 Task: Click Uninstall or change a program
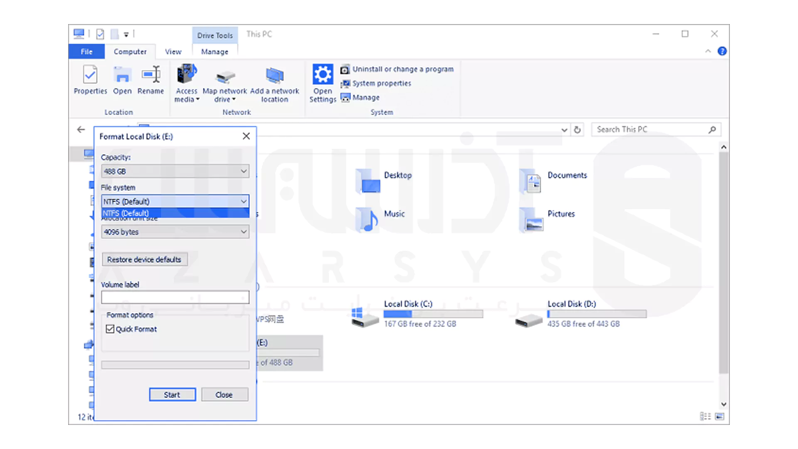(402, 69)
